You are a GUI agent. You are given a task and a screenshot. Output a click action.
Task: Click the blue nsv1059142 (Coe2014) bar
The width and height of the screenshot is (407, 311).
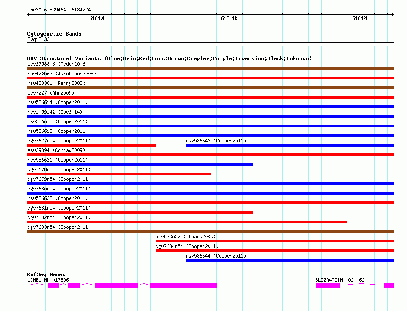(x=210, y=116)
